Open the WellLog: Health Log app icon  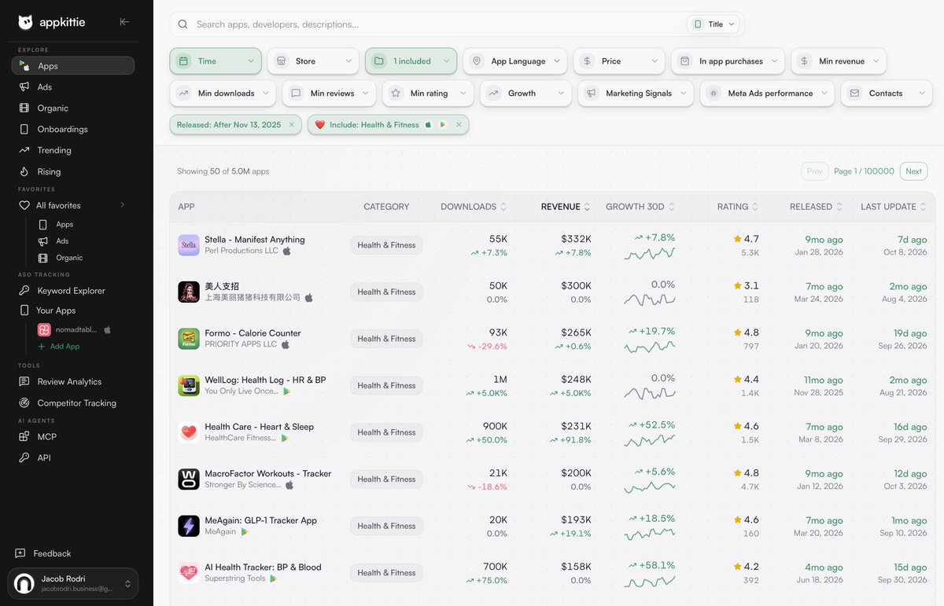click(x=189, y=386)
